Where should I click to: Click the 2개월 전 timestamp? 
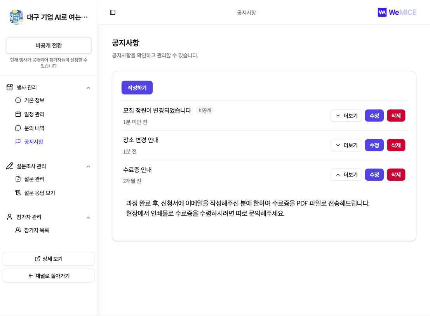(132, 181)
